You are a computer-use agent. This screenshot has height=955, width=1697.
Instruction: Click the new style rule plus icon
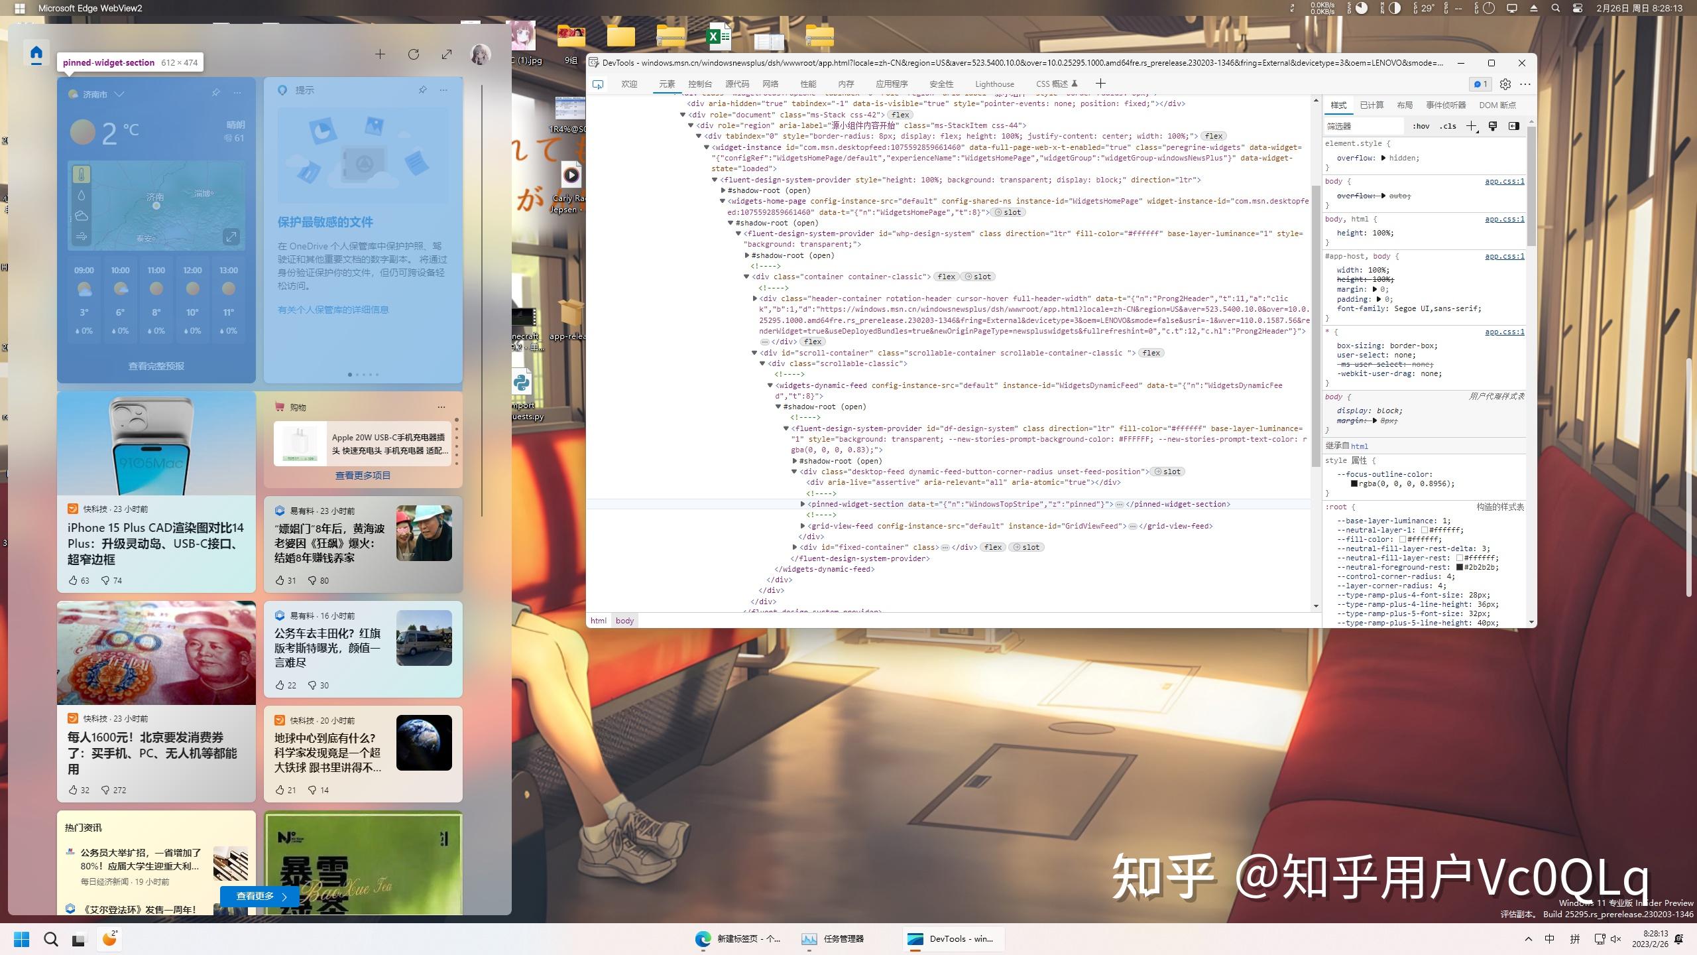(1472, 126)
